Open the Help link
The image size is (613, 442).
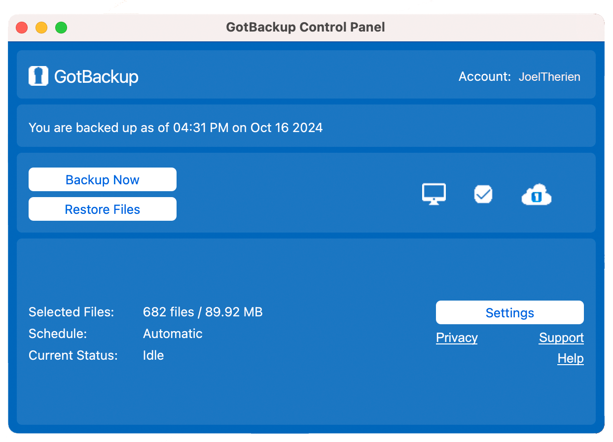[x=571, y=358]
